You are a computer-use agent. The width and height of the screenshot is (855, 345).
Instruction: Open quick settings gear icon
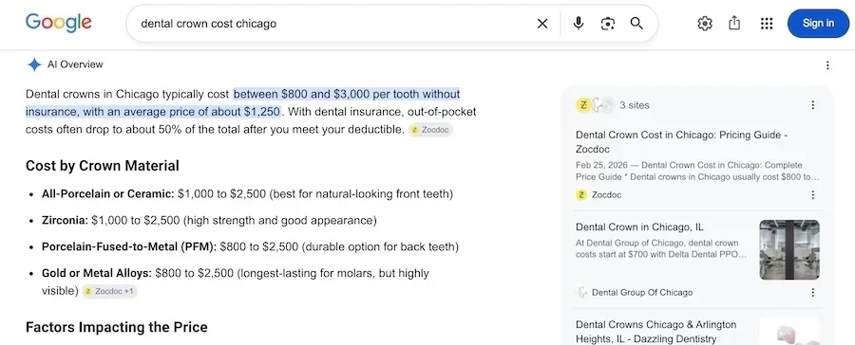[705, 24]
